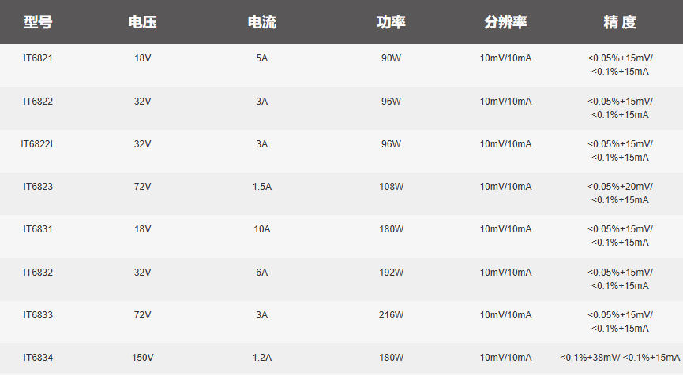Click the 192W power cell
This screenshot has height=375, width=683.
pos(391,273)
